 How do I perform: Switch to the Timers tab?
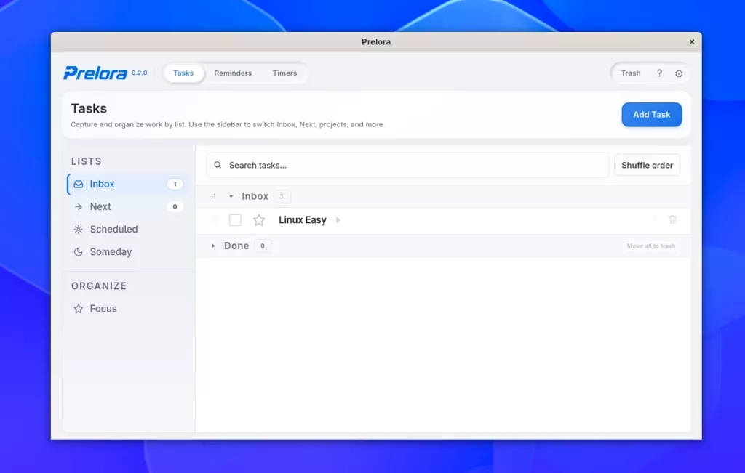tap(284, 73)
